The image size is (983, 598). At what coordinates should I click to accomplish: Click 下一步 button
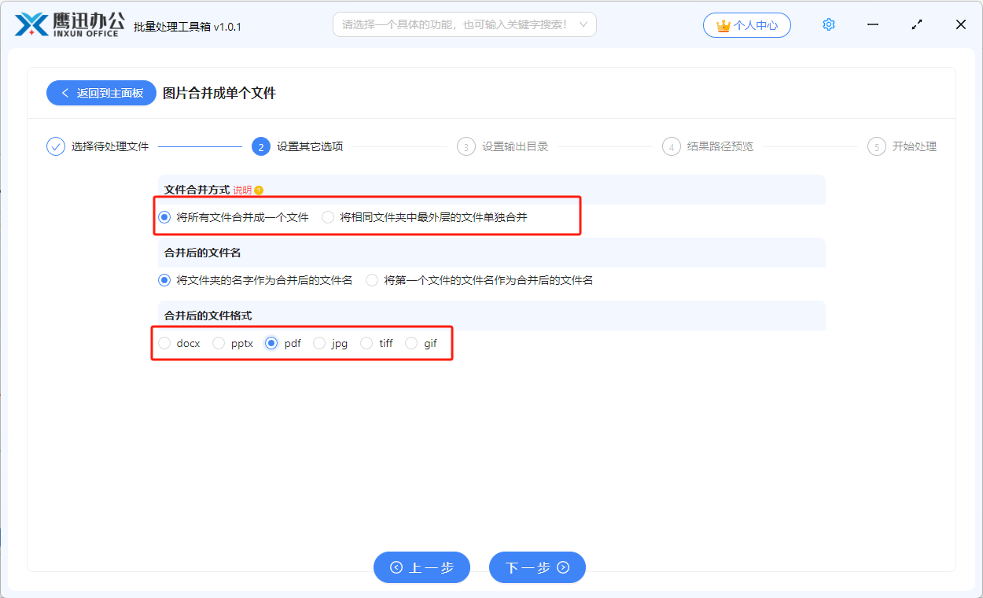[537, 567]
